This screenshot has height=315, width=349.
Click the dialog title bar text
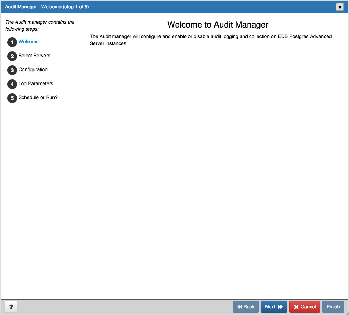pyautogui.click(x=47, y=7)
